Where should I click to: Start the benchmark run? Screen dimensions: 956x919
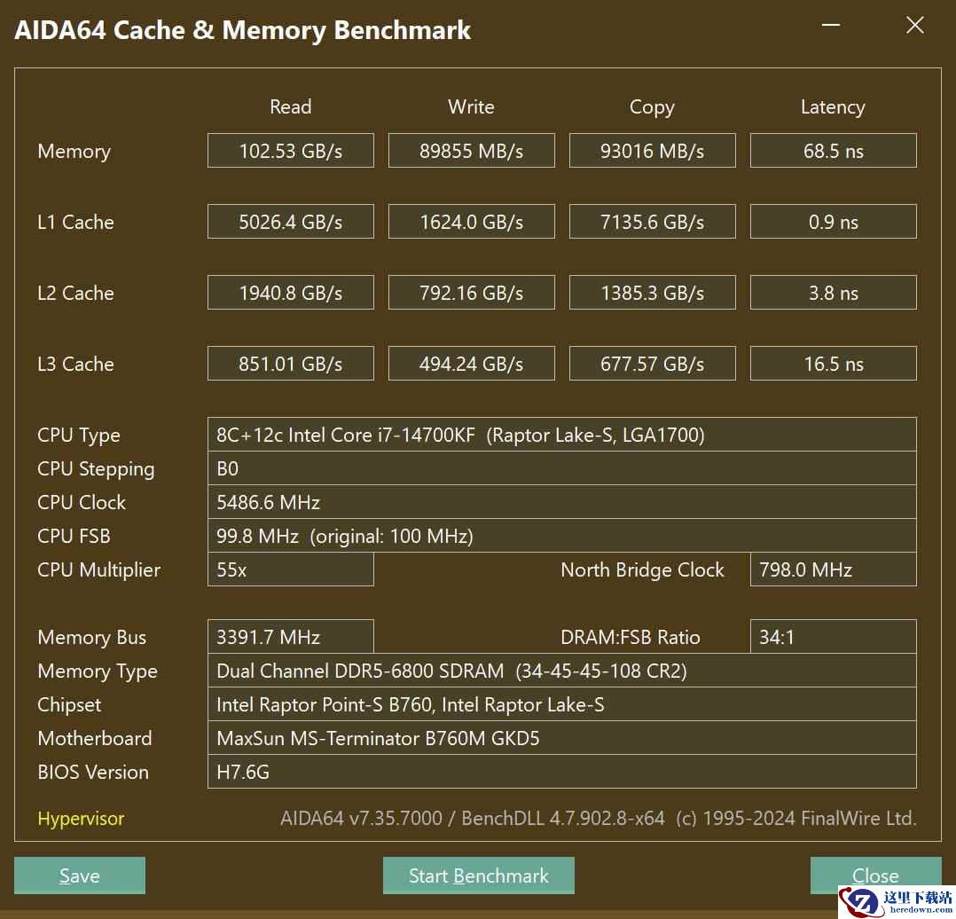point(479,876)
